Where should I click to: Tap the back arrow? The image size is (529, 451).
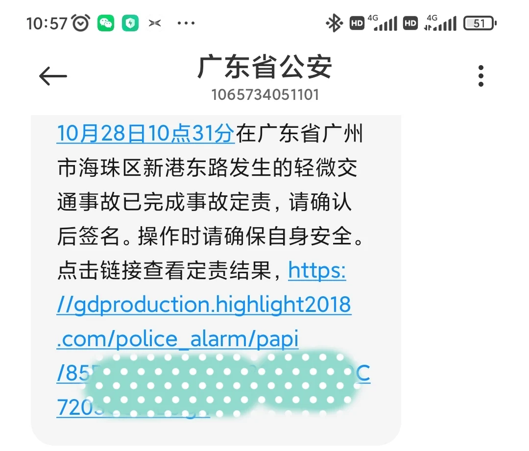53,76
